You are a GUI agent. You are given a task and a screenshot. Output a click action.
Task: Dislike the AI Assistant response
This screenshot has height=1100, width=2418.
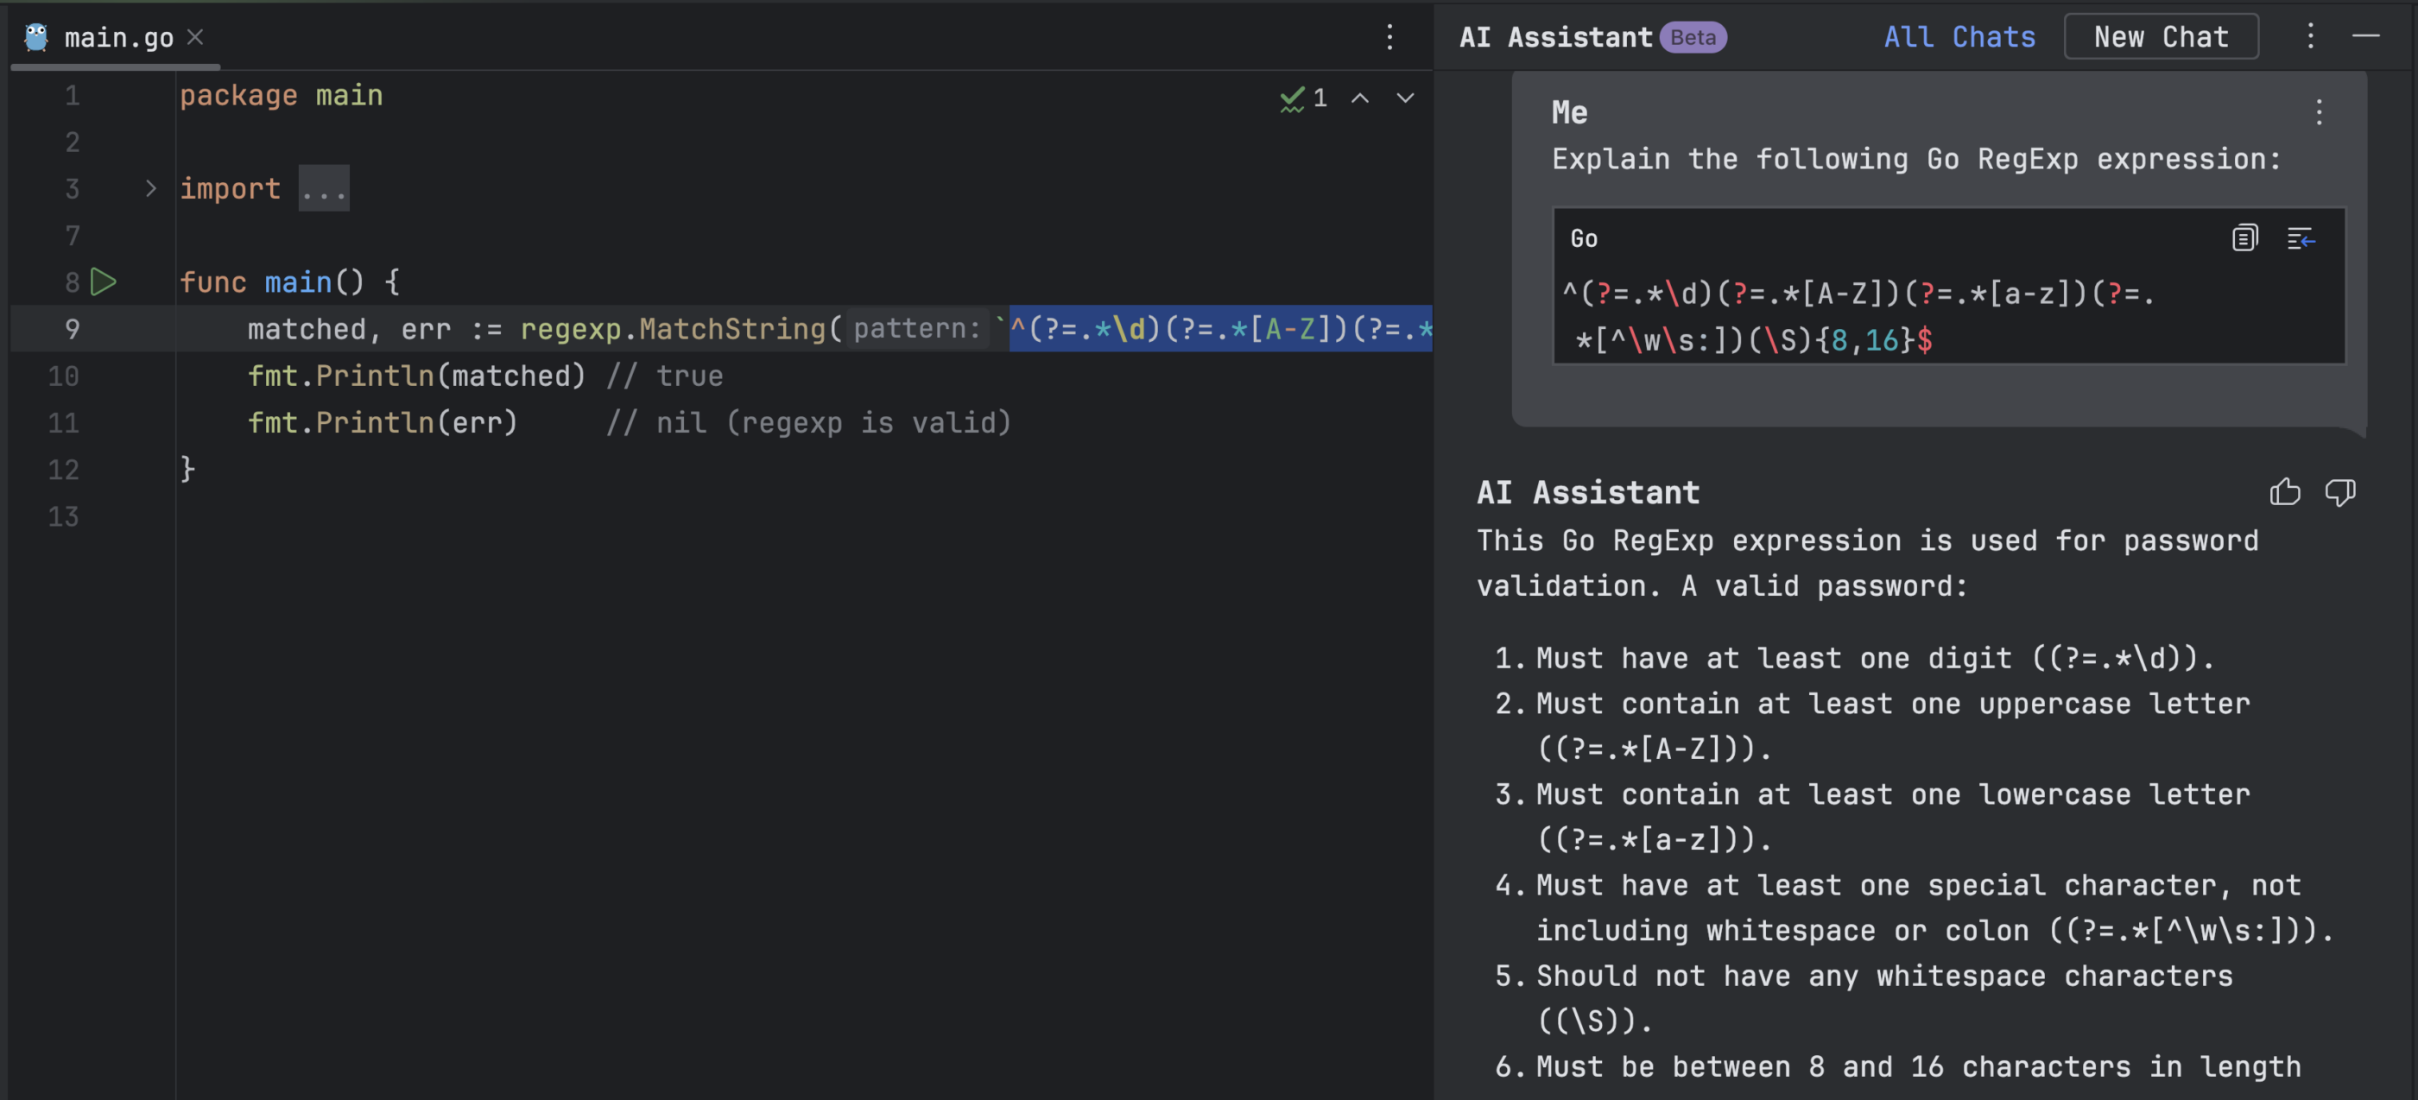click(2339, 492)
